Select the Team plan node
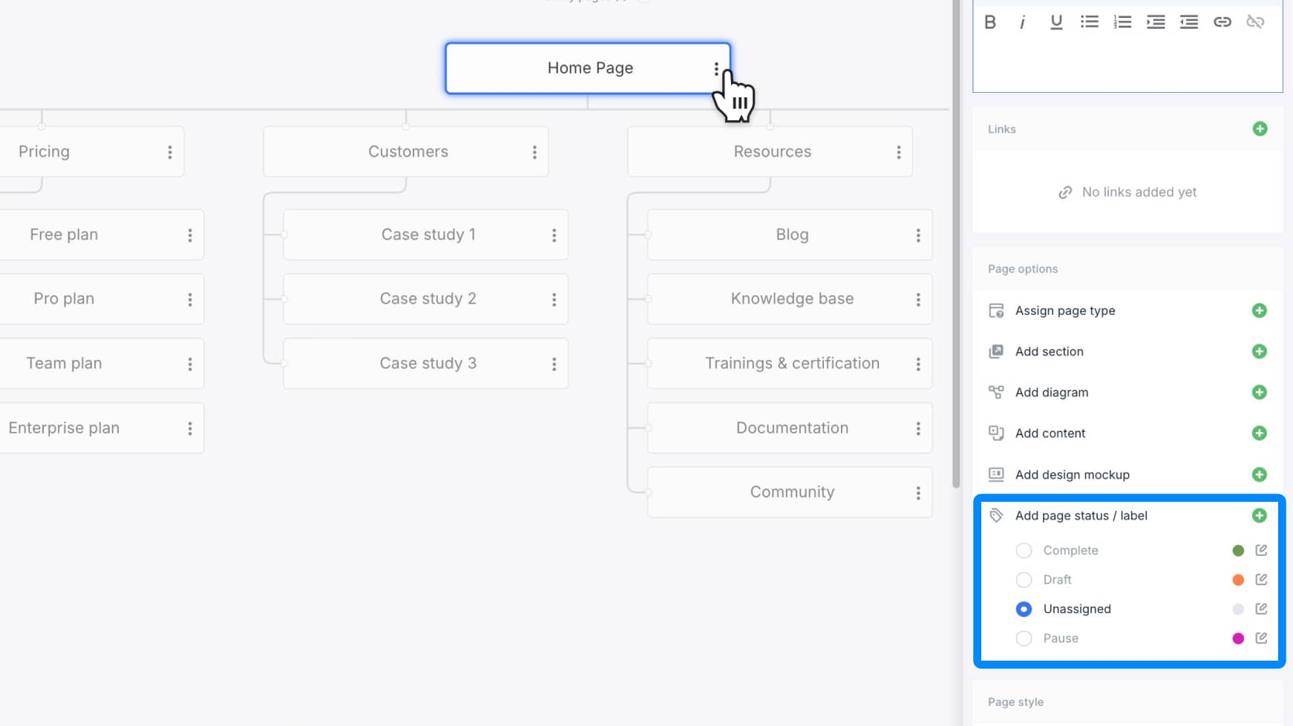This screenshot has height=726, width=1293. 102,364
